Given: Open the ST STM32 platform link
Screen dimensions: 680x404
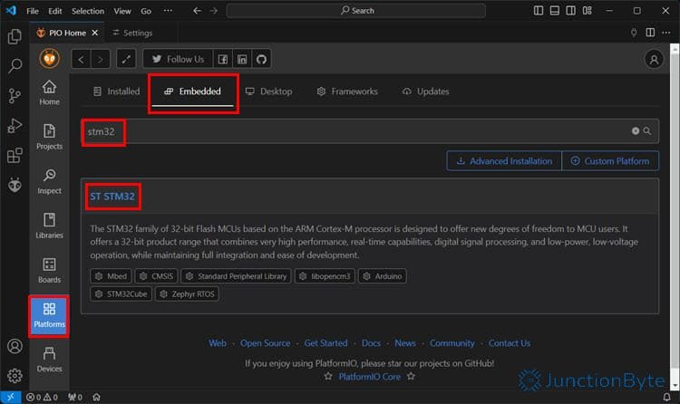Looking at the screenshot, I should pyautogui.click(x=112, y=197).
